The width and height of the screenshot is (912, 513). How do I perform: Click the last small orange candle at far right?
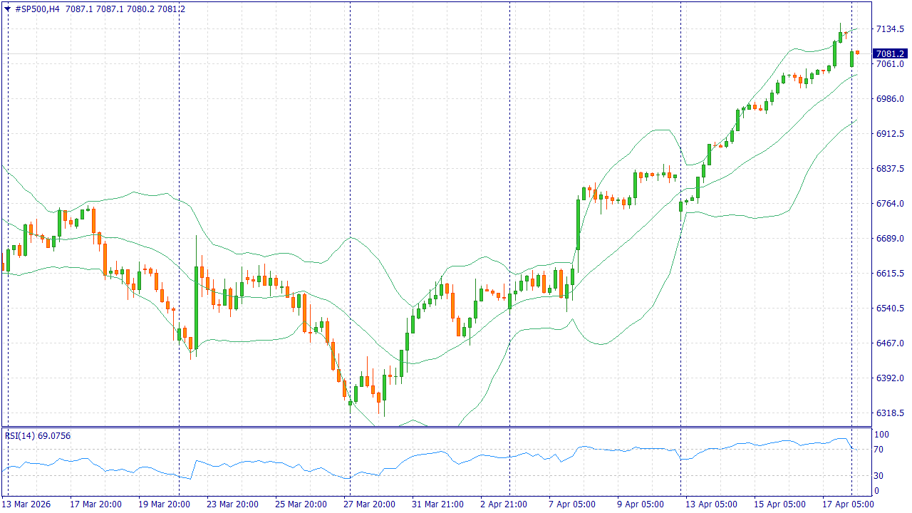pyautogui.click(x=858, y=52)
